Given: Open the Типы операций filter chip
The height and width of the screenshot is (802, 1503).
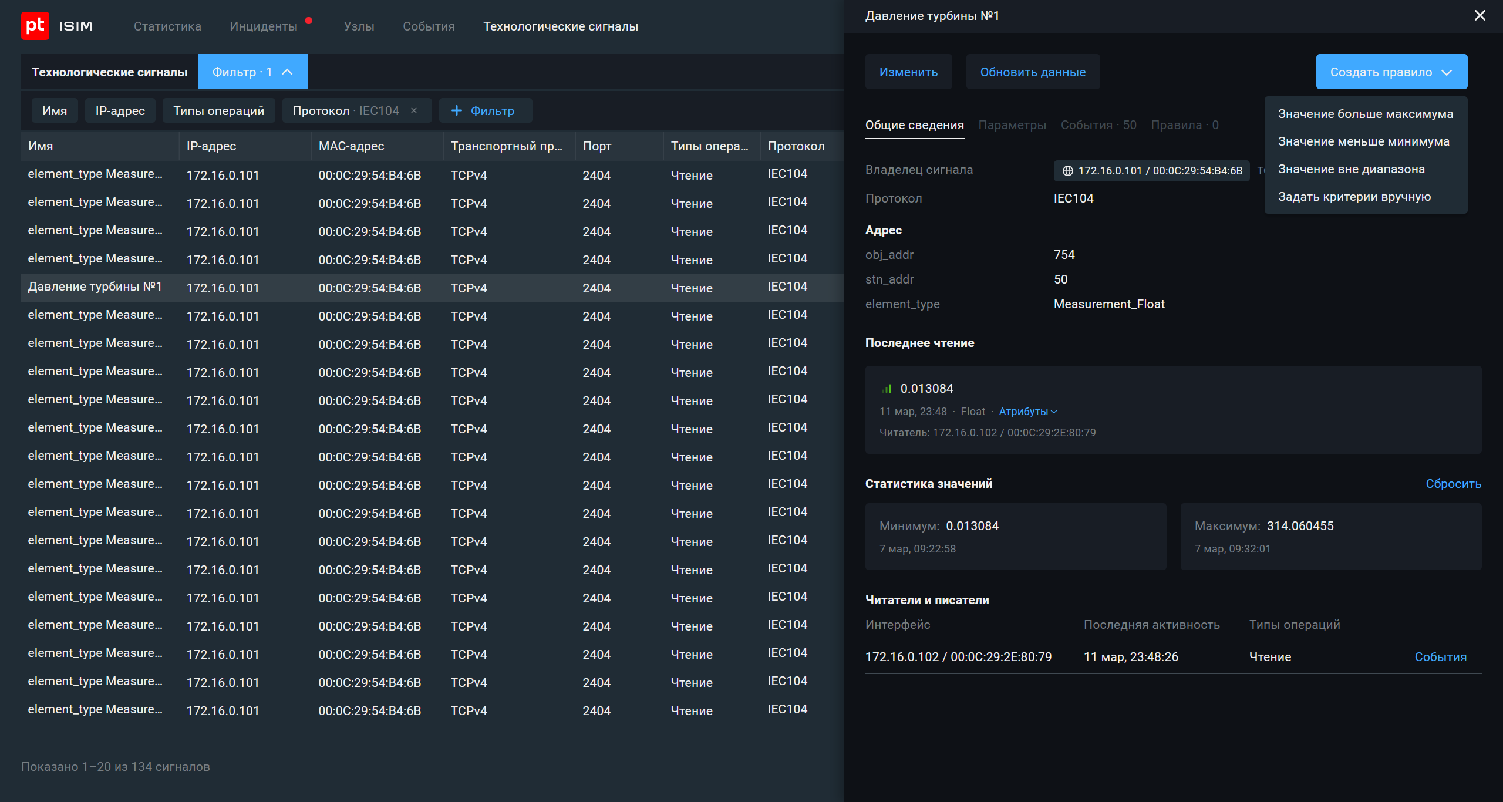Looking at the screenshot, I should tap(218, 110).
